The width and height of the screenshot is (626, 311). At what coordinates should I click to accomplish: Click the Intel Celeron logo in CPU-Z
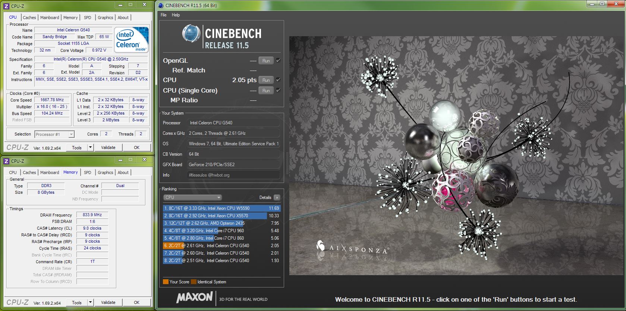click(x=131, y=39)
